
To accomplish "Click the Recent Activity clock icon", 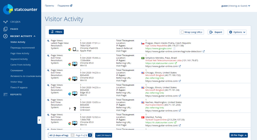I will (x=6, y=36).
